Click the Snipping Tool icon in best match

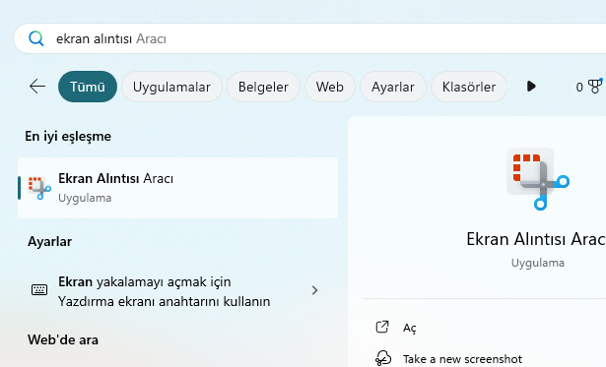pos(39,188)
